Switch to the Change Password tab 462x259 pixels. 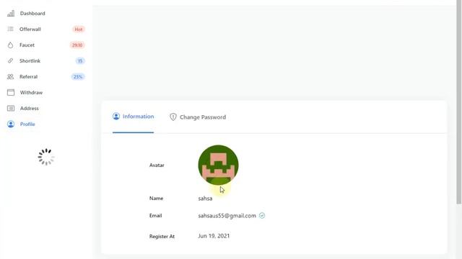point(198,117)
